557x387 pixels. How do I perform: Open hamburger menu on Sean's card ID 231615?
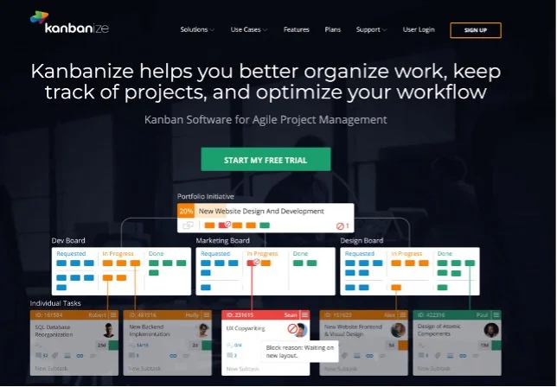point(304,315)
